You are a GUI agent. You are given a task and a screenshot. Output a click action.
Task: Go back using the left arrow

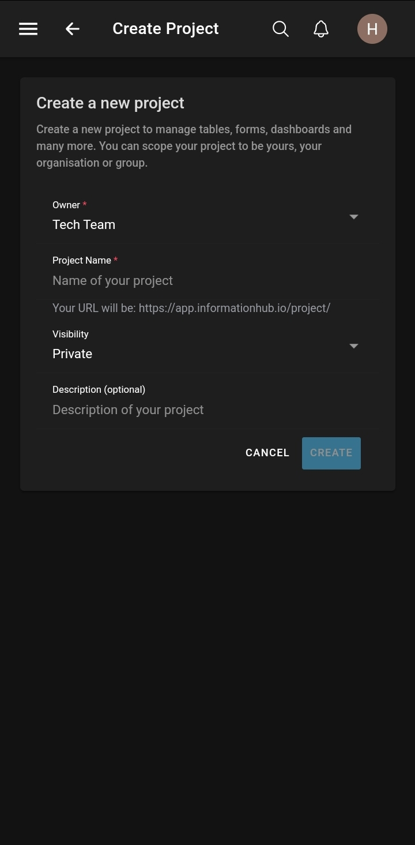coord(72,29)
